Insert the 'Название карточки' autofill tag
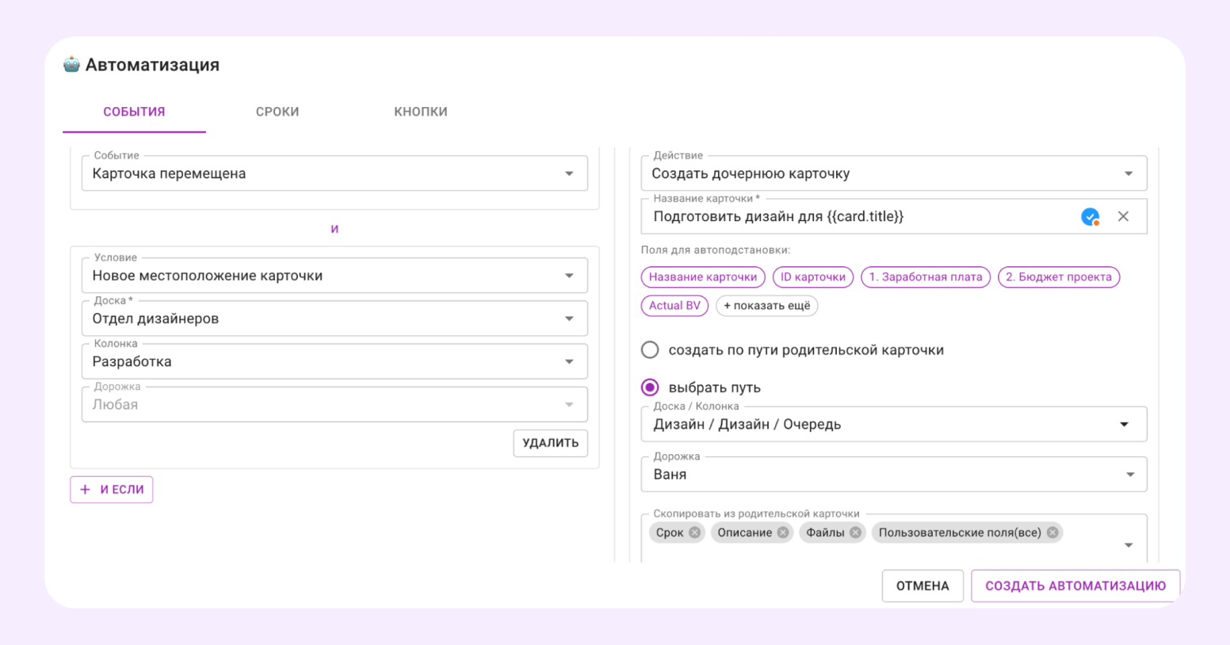Viewport: 1230px width, 645px height. tap(703, 277)
